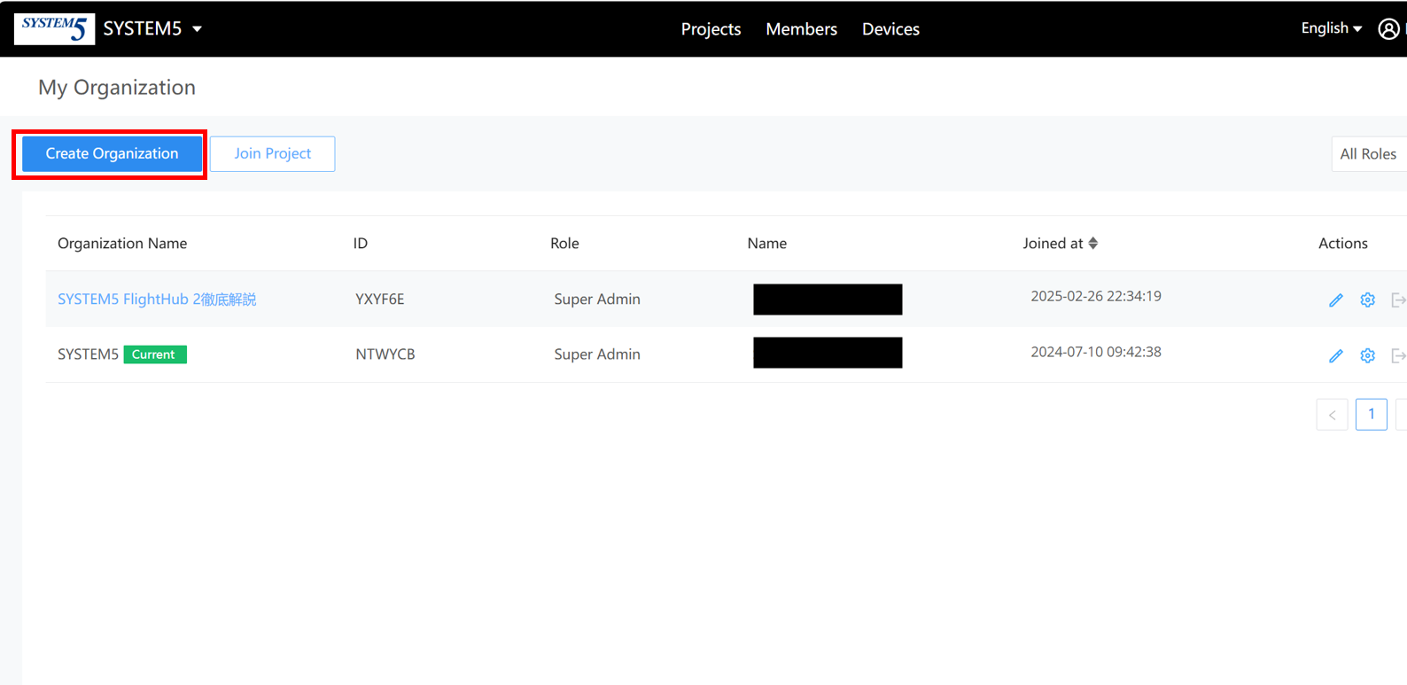Click the Role column header

564,244
